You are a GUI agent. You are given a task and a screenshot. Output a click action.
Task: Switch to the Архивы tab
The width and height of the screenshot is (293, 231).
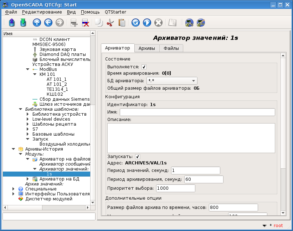pos(147,48)
